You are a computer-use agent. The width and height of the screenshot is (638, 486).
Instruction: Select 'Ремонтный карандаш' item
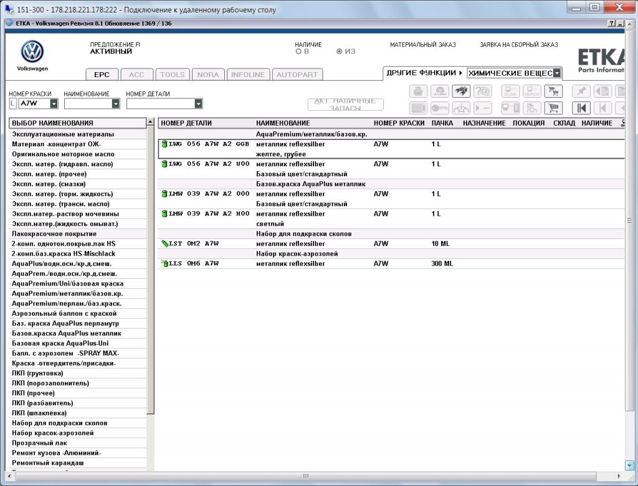pyautogui.click(x=77, y=463)
